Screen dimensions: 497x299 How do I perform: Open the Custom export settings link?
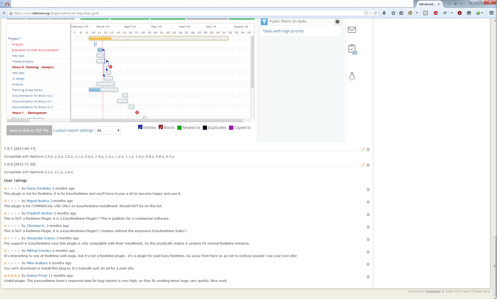tap(73, 130)
